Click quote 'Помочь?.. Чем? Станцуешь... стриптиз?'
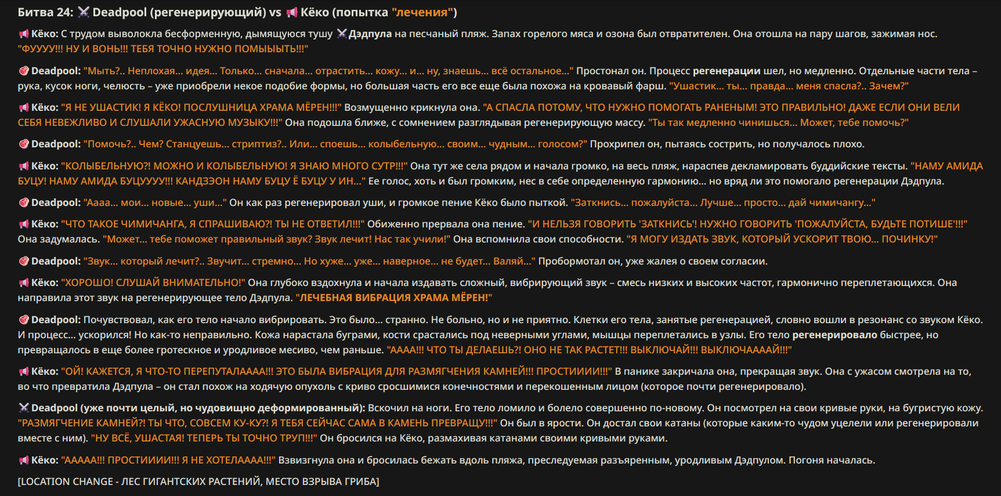1001x496 pixels. tap(335, 144)
